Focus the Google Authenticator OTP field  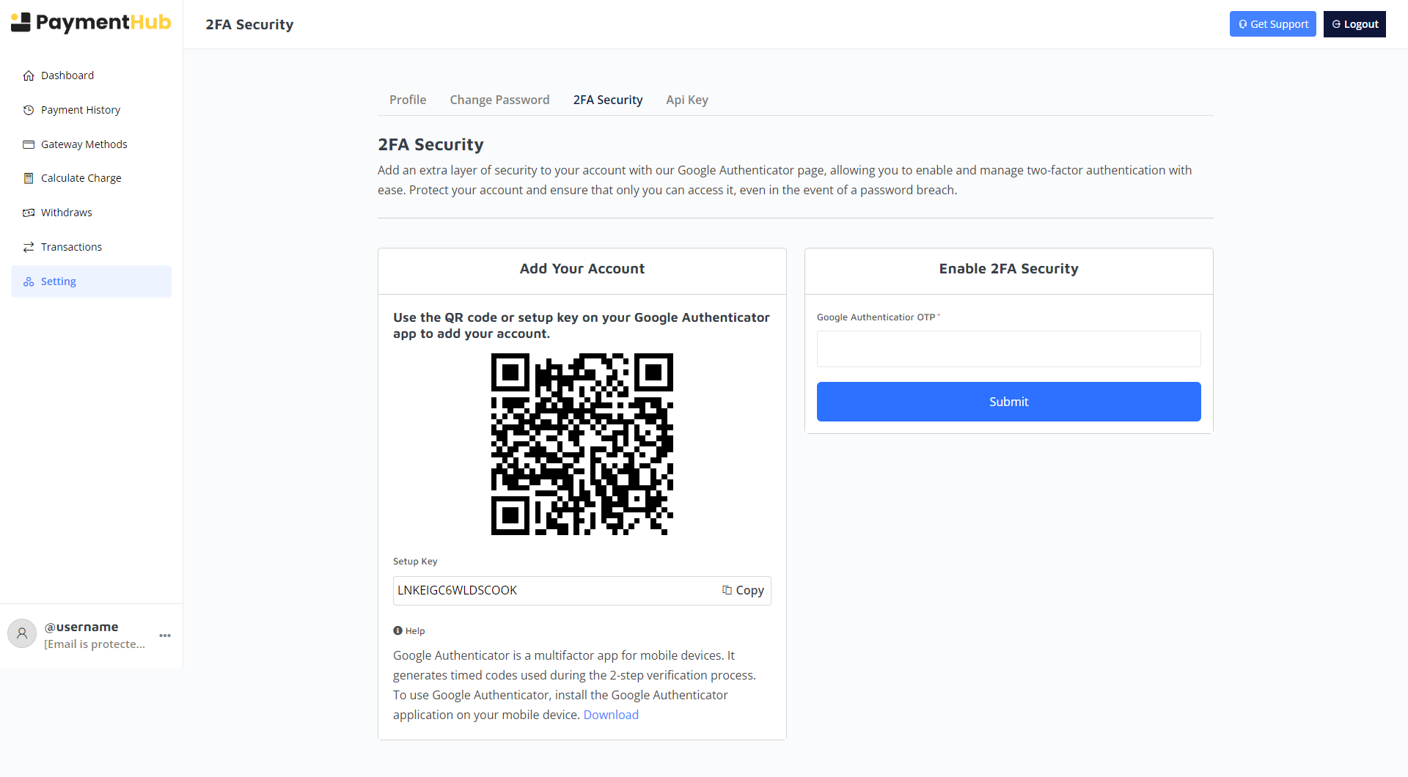click(x=1008, y=349)
